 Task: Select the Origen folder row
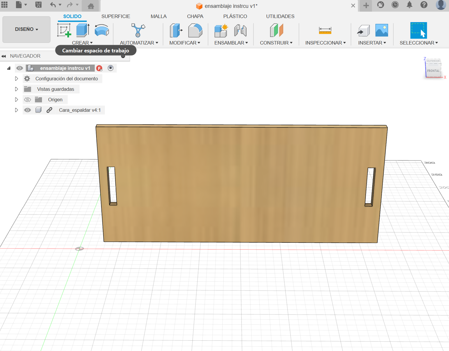(x=45, y=100)
